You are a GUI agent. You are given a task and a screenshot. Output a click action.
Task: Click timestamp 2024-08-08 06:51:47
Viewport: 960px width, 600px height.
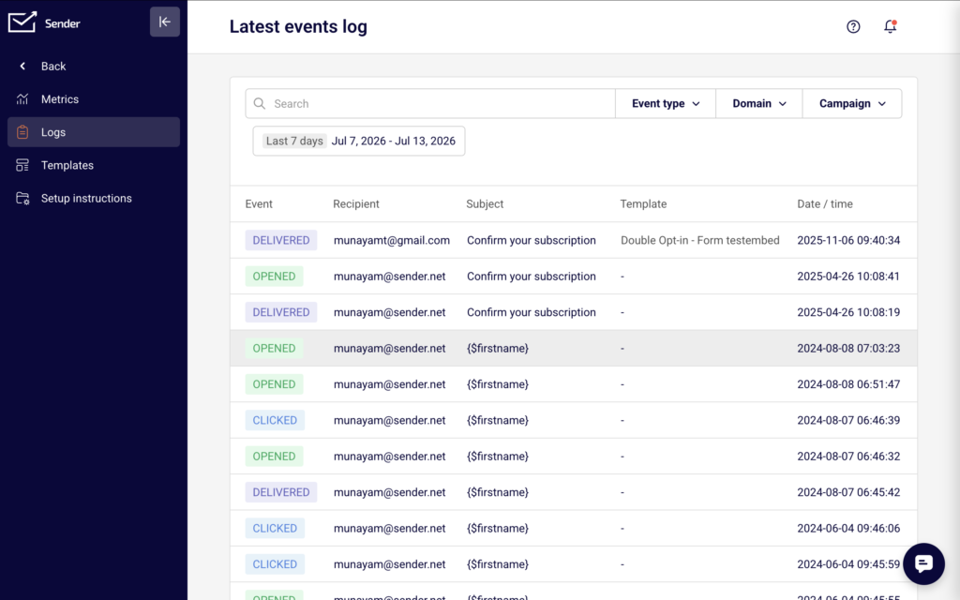848,384
